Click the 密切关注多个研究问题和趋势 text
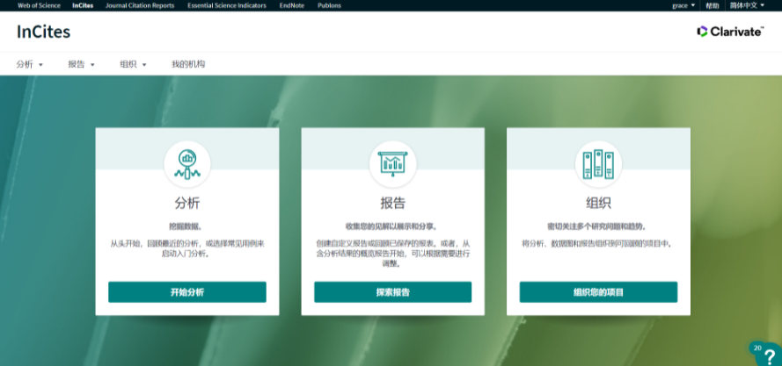This screenshot has width=782, height=366. pyautogui.click(x=597, y=226)
